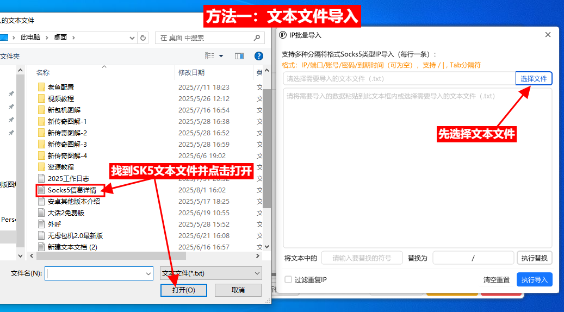Click 此电脑 in the address breadcrumb
This screenshot has height=312, width=564.
[30, 38]
